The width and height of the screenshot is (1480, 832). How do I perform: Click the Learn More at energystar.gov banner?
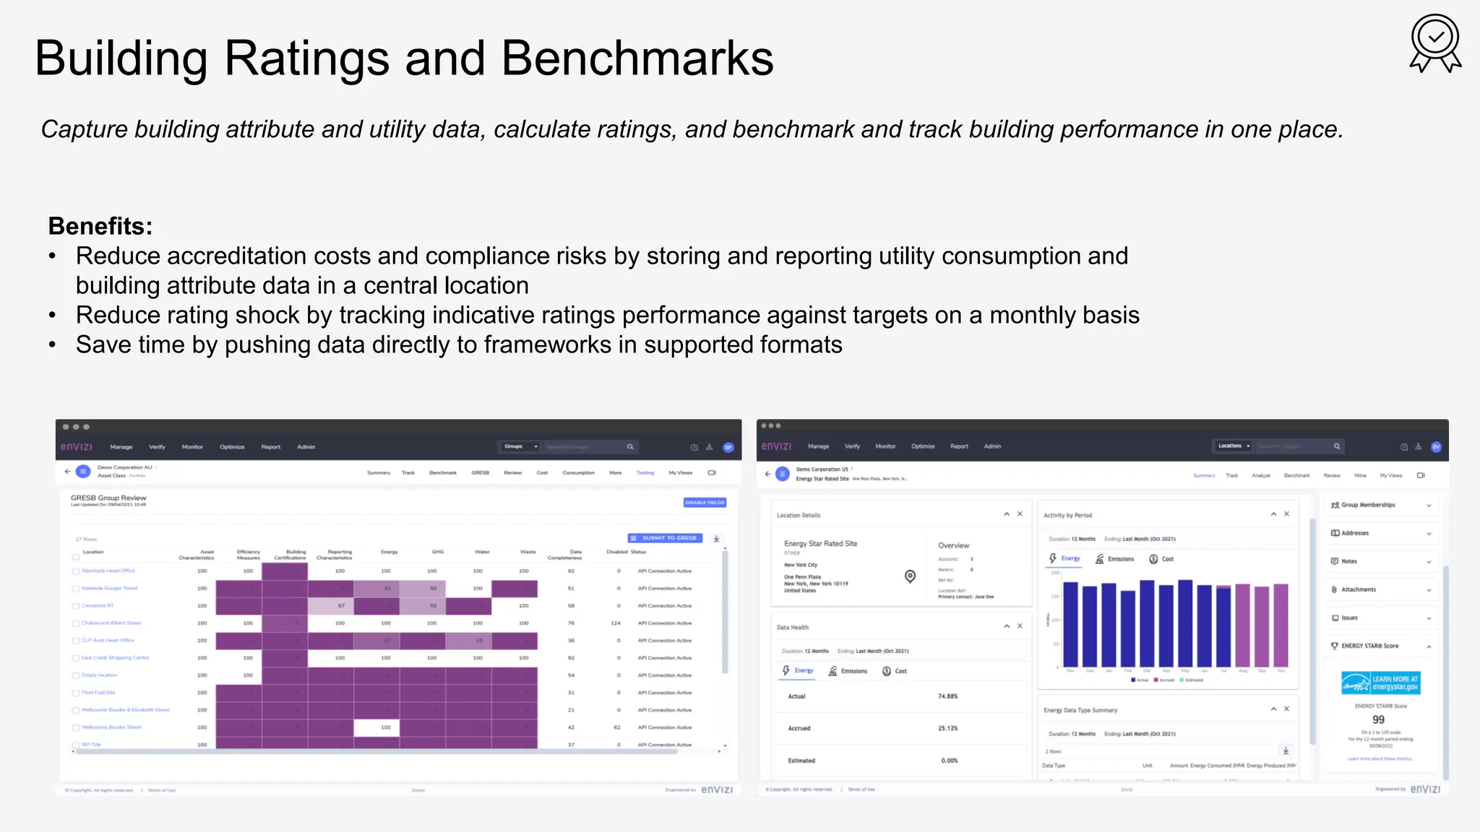[x=1380, y=683]
